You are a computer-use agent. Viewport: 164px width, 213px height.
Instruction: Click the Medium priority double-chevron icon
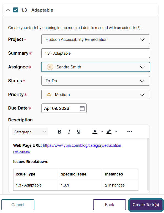point(49,95)
